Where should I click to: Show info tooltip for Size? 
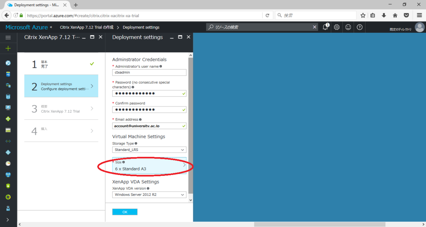click(124, 162)
